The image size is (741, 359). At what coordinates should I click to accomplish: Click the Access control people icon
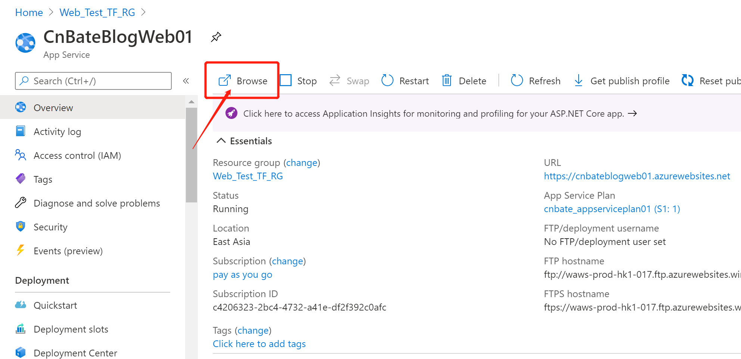tap(21, 155)
